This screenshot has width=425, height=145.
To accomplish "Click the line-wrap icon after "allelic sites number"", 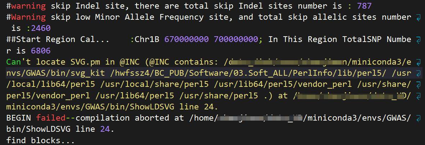I will pyautogui.click(x=418, y=17).
